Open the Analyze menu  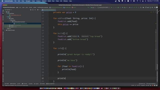[x=38, y=1]
